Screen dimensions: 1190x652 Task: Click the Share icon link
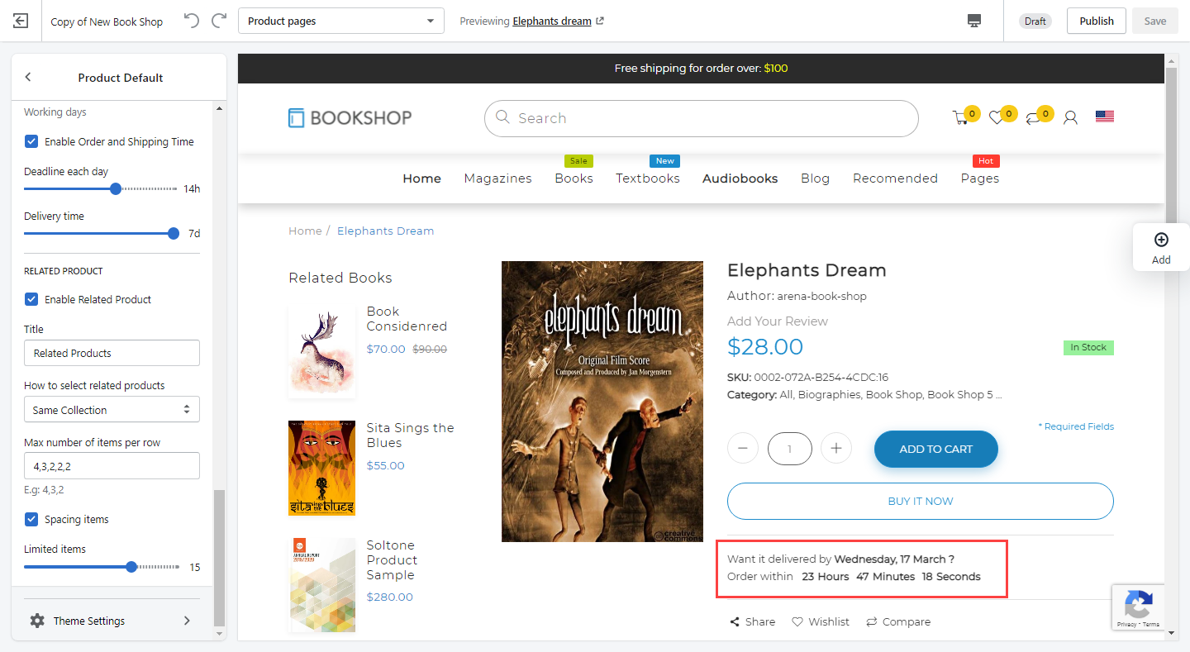(x=752, y=621)
